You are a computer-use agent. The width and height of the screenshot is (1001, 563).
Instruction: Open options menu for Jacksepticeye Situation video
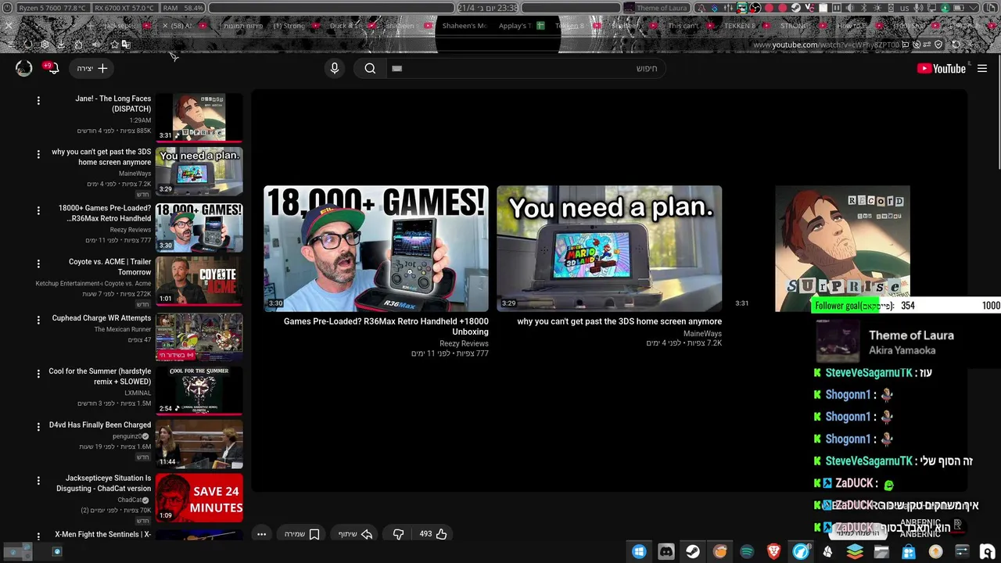[38, 479]
